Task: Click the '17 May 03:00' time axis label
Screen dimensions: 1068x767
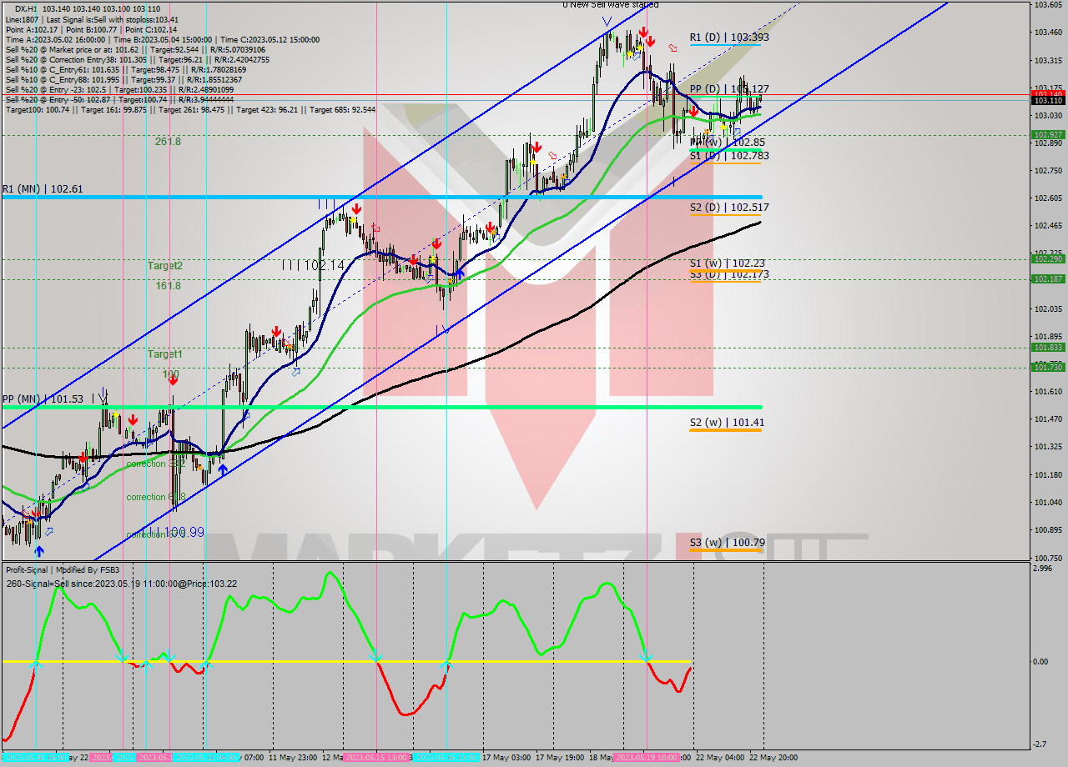Action: (506, 758)
